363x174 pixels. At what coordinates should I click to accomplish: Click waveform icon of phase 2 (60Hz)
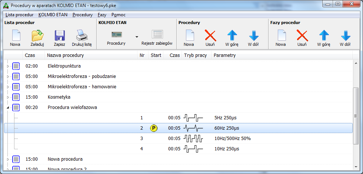point(193,128)
